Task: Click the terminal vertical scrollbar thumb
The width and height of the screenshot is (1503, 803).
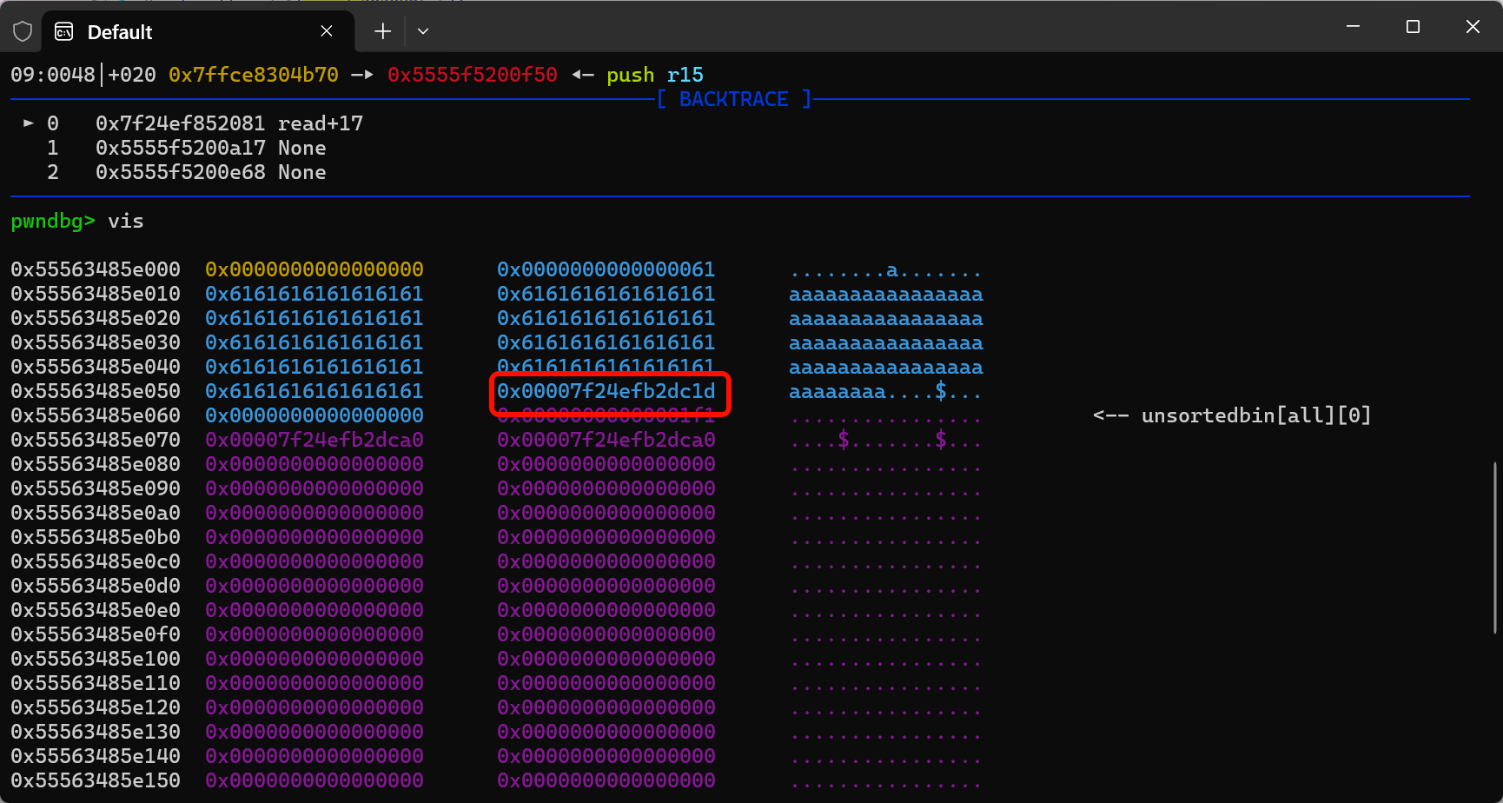Action: click(1495, 547)
